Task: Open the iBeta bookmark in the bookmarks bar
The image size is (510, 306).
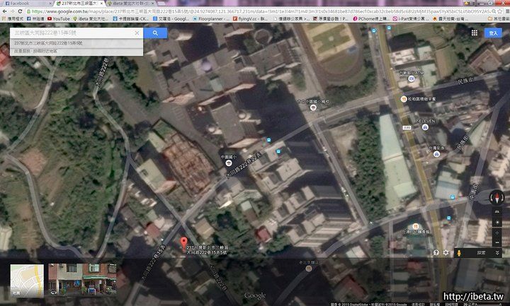Action: (x=91, y=19)
